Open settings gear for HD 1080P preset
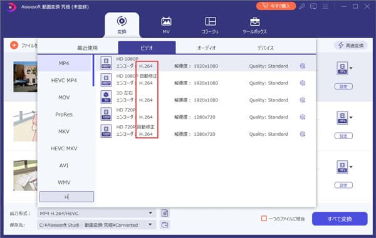376x238 pixels. coord(303,66)
